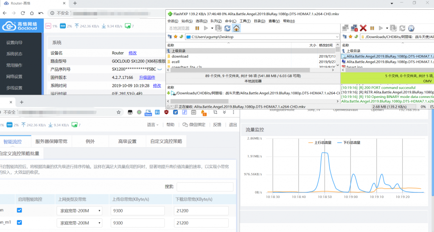This screenshot has width=434, height=232.
Task: Toggle smart flow control checkbox in an_m1 row
Action: 20,222
